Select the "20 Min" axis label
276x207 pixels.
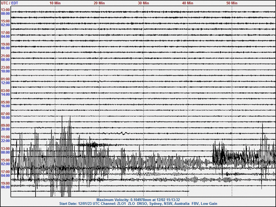click(x=99, y=3)
